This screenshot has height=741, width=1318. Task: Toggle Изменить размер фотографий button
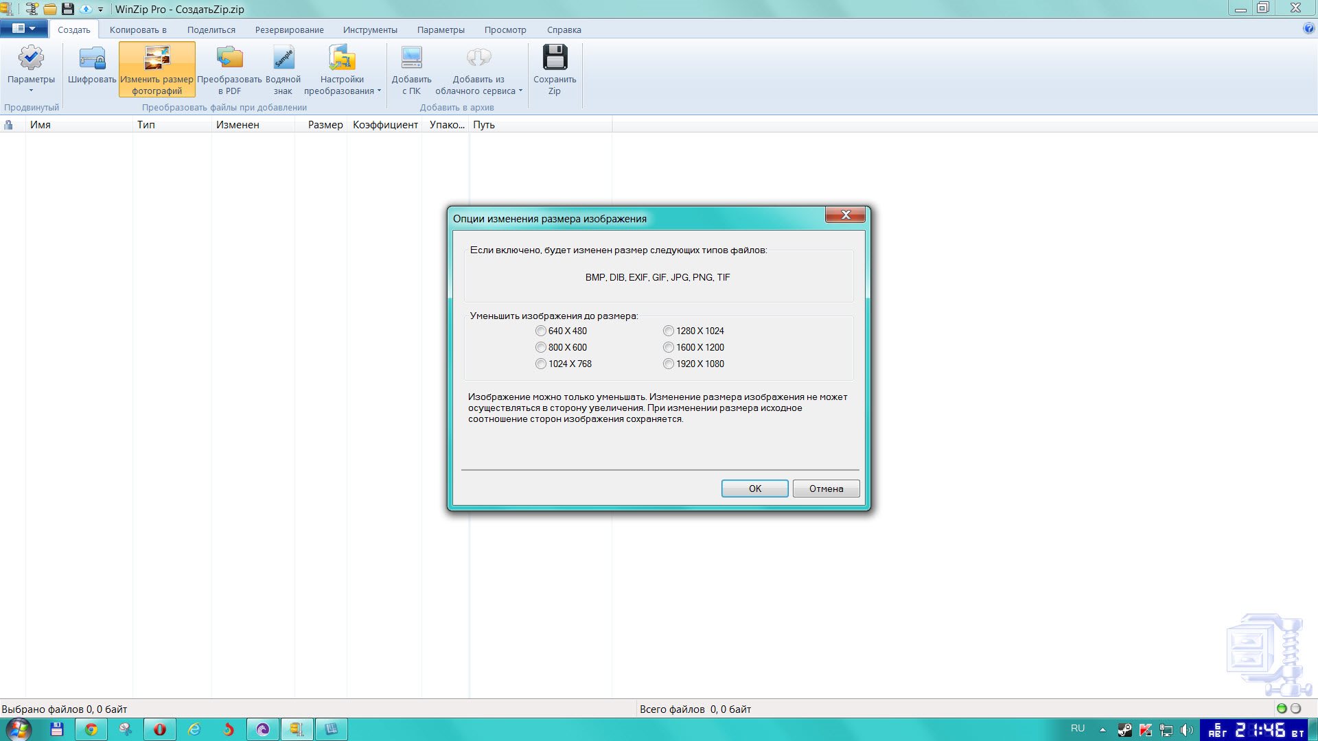pyautogui.click(x=157, y=69)
